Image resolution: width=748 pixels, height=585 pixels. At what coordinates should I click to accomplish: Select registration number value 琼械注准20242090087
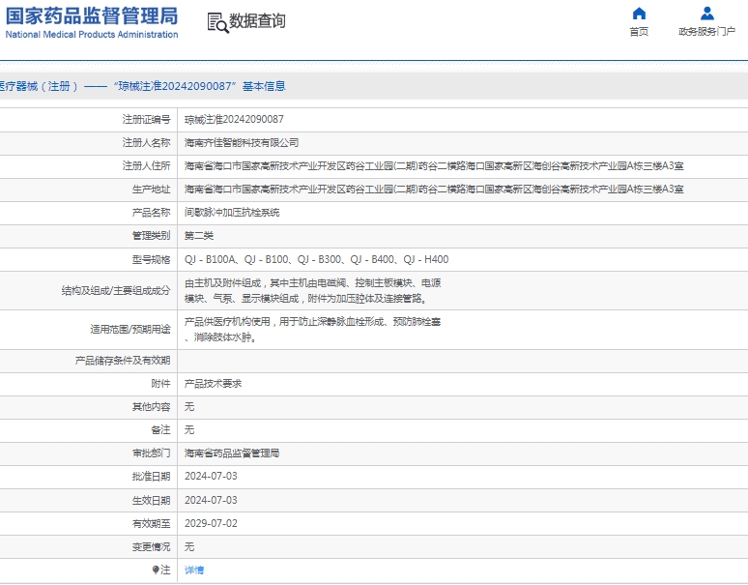pyautogui.click(x=234, y=119)
